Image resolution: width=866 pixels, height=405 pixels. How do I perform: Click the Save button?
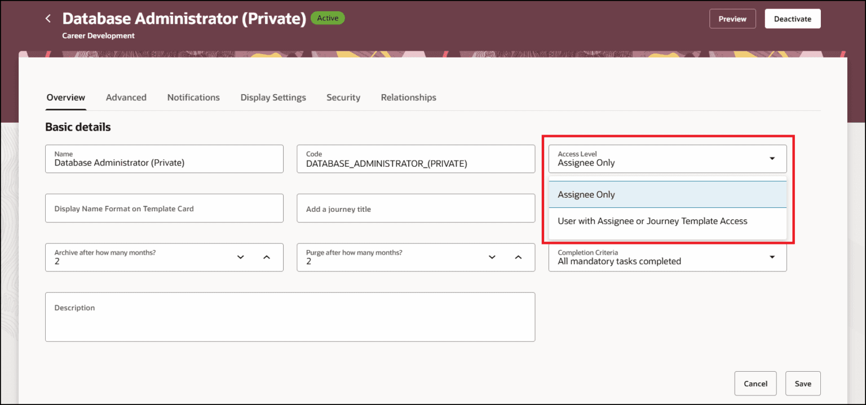(803, 383)
